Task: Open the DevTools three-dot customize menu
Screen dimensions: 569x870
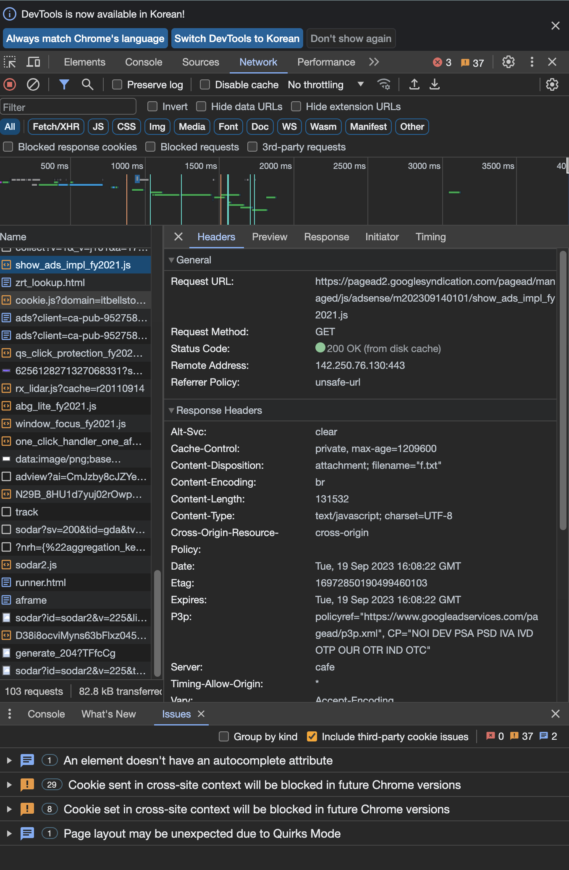Action: pyautogui.click(x=532, y=62)
